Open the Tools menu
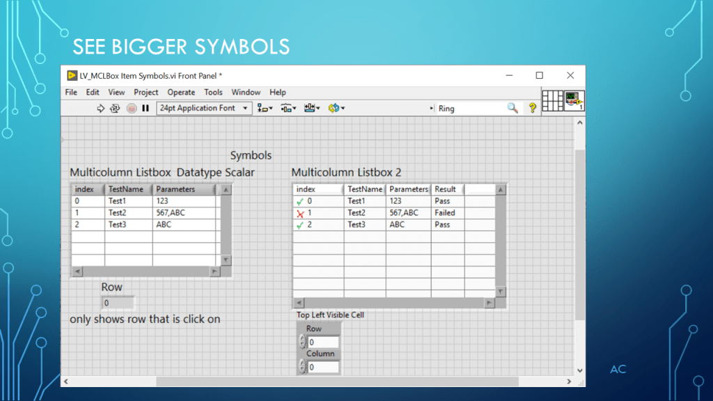The width and height of the screenshot is (713, 401). (x=213, y=92)
